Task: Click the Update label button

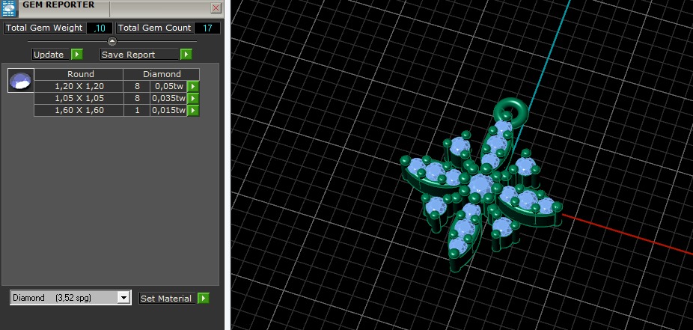Action: 51,55
